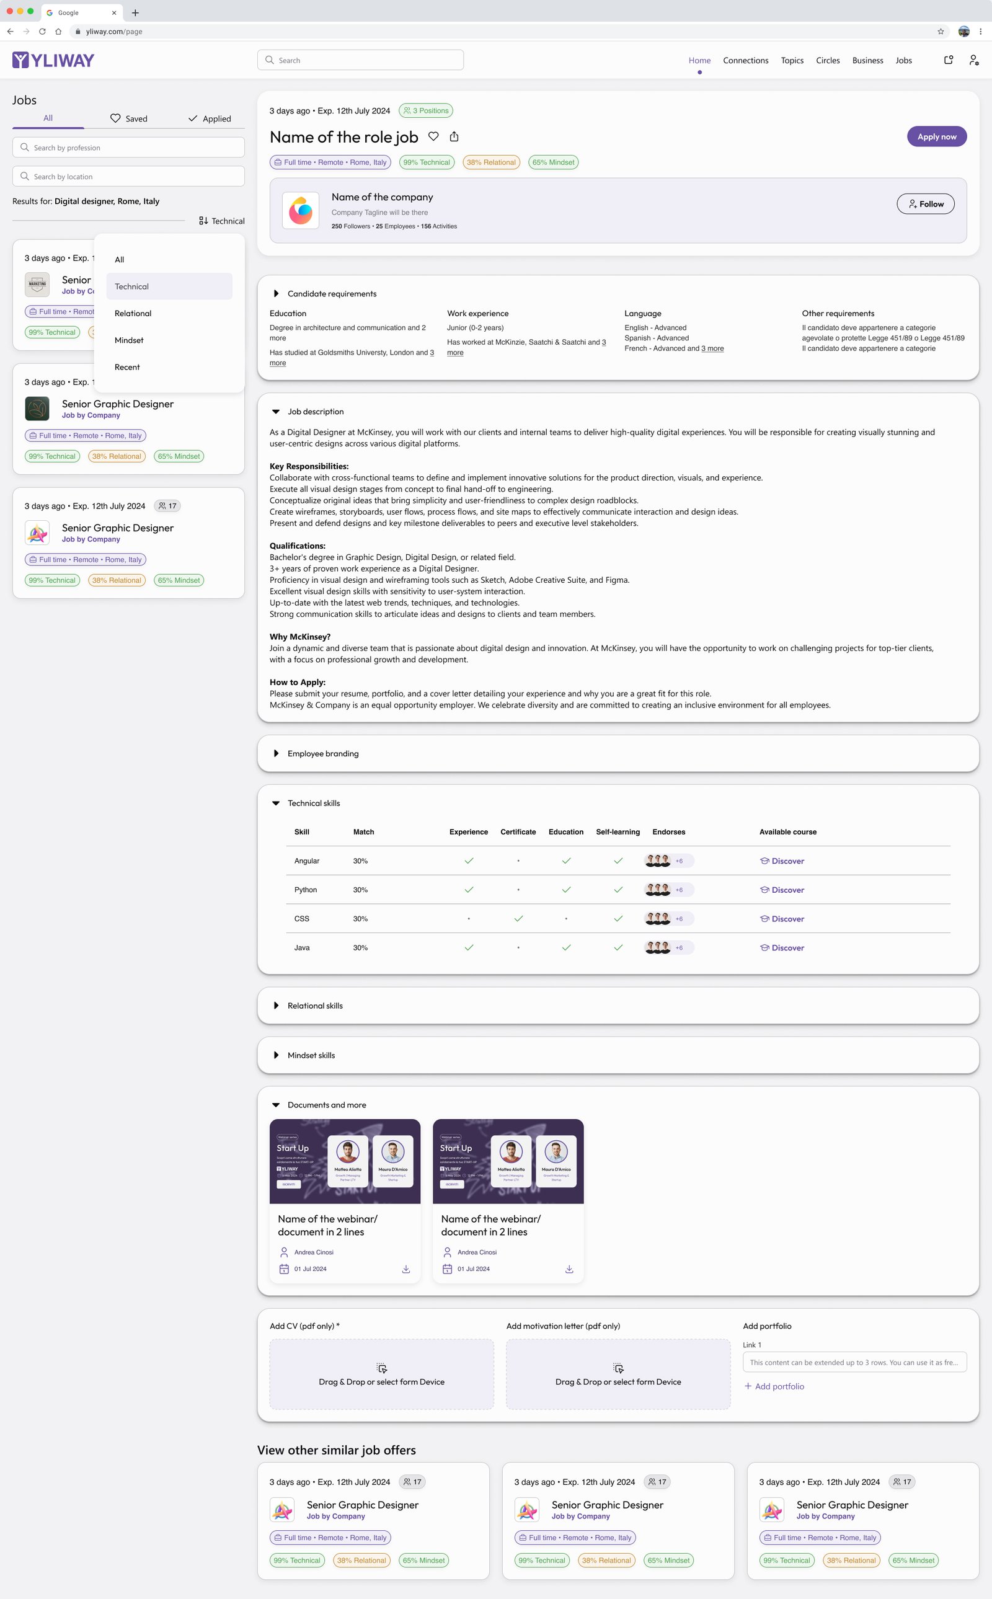Click CSS row endorsers avatars
The width and height of the screenshot is (992, 1599).
(658, 919)
